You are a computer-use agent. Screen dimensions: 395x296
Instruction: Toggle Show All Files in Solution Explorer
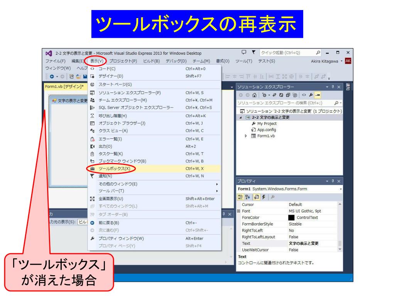[x=295, y=95]
